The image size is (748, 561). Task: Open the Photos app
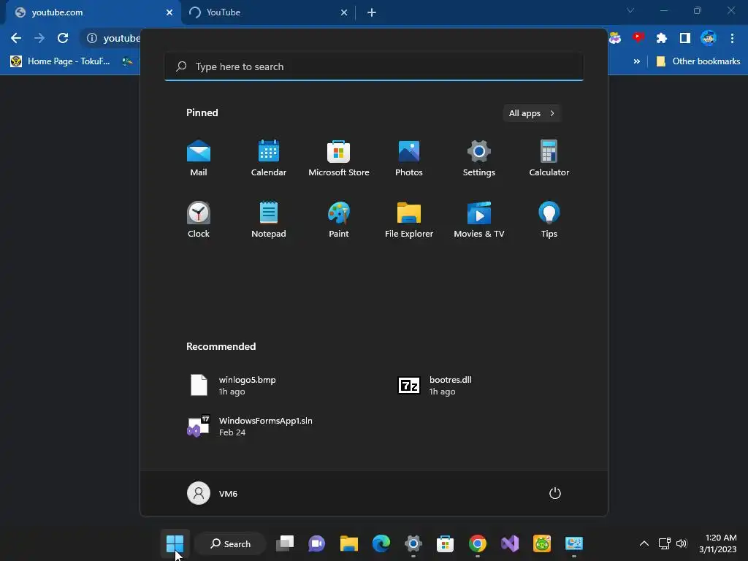pos(409,159)
